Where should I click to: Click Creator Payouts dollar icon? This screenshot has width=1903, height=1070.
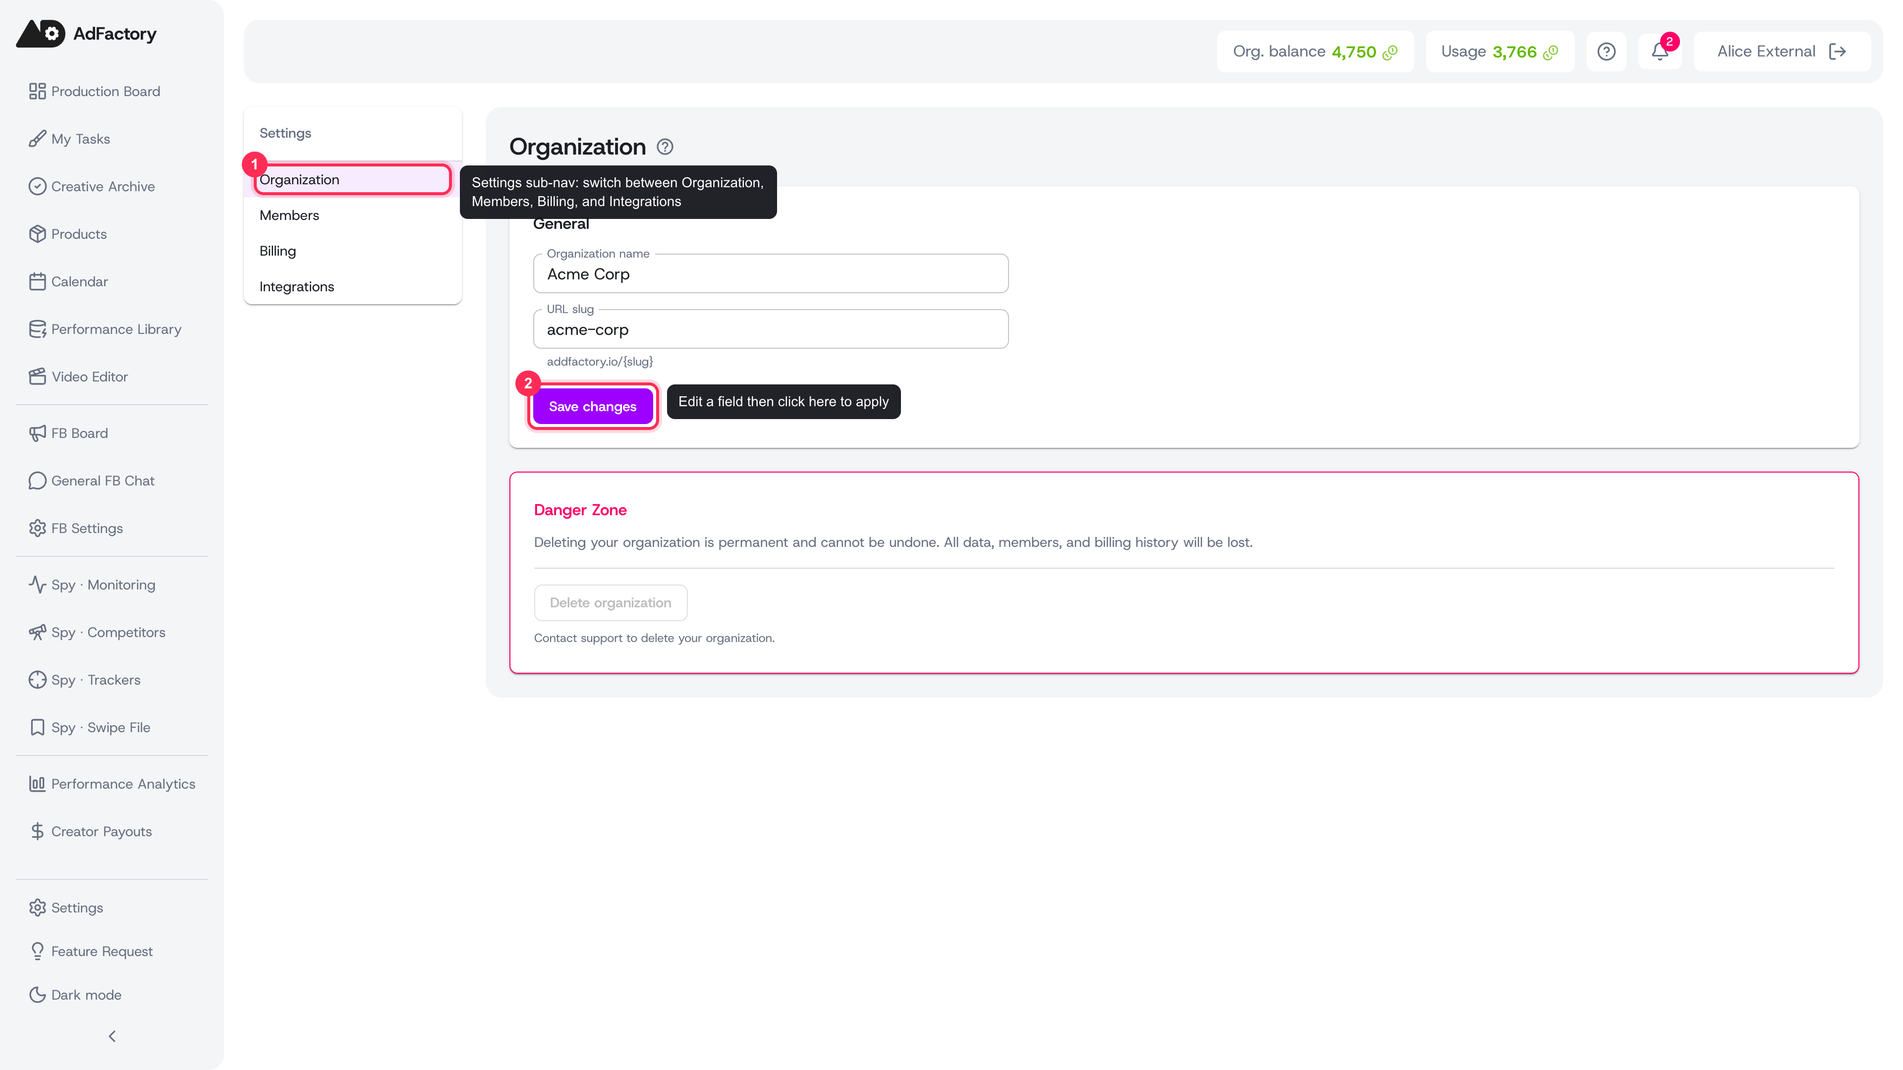(37, 831)
